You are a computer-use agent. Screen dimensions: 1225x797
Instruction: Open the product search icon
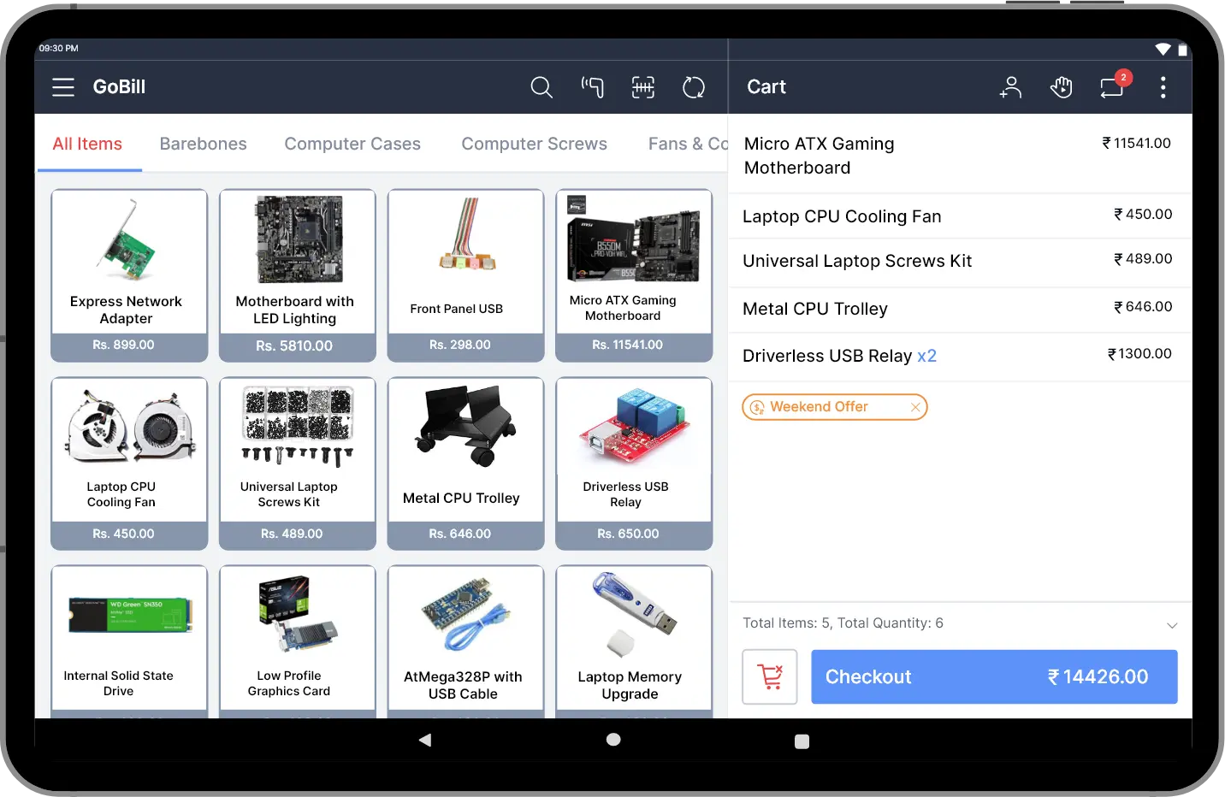pyautogui.click(x=541, y=87)
